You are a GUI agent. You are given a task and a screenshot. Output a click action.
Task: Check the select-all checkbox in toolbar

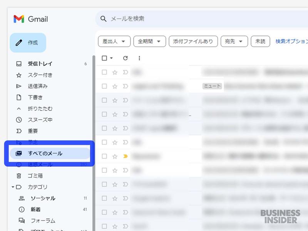104,58
